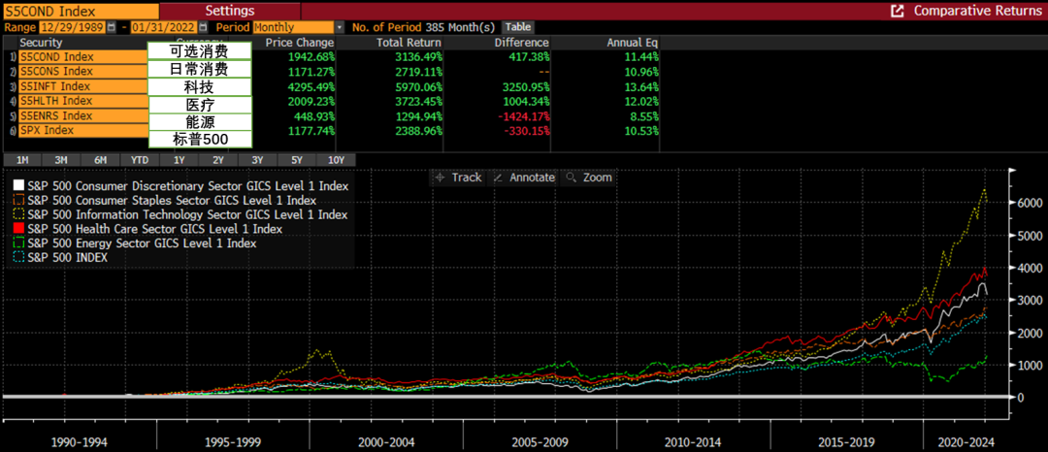Image resolution: width=1048 pixels, height=452 pixels.
Task: Select the 2Y range
Action: (x=218, y=160)
